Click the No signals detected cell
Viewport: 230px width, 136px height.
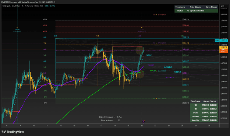[195, 11]
